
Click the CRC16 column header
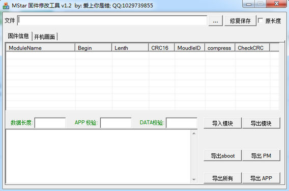161,48
